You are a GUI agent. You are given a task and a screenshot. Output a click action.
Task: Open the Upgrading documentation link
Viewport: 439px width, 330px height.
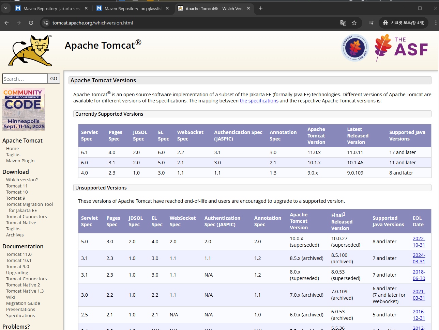tap(17, 273)
